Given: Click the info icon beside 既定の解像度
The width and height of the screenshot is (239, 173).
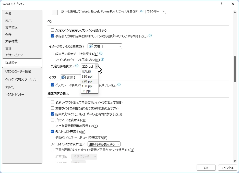Looking at the screenshot, I should point(77,66).
